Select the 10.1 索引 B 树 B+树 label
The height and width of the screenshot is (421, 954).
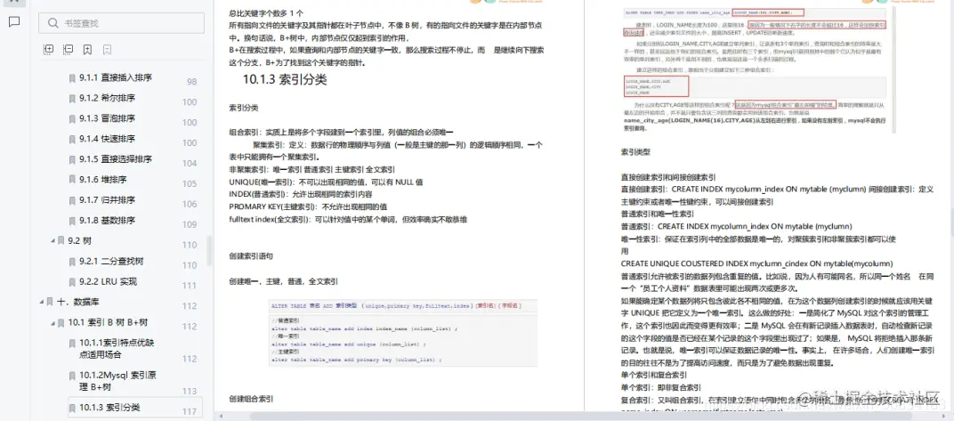point(108,322)
